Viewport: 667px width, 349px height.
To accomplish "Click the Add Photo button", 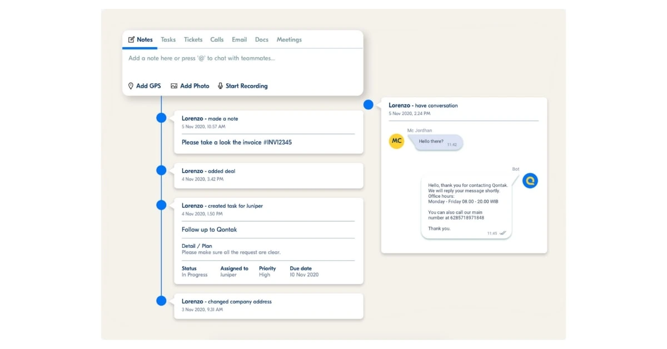I will [190, 86].
